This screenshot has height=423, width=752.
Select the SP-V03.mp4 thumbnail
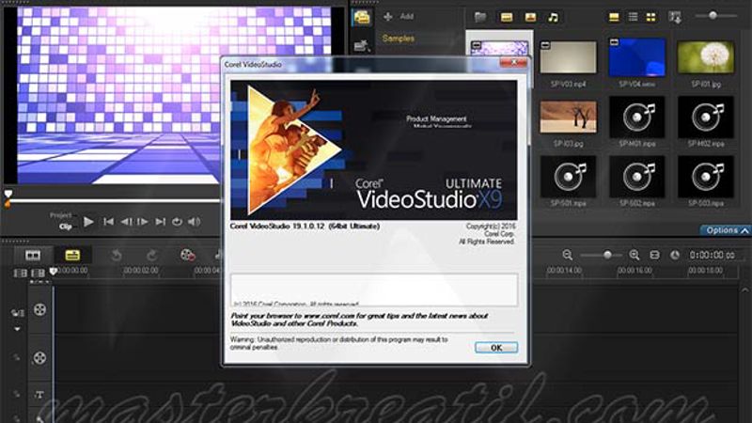[x=569, y=57]
